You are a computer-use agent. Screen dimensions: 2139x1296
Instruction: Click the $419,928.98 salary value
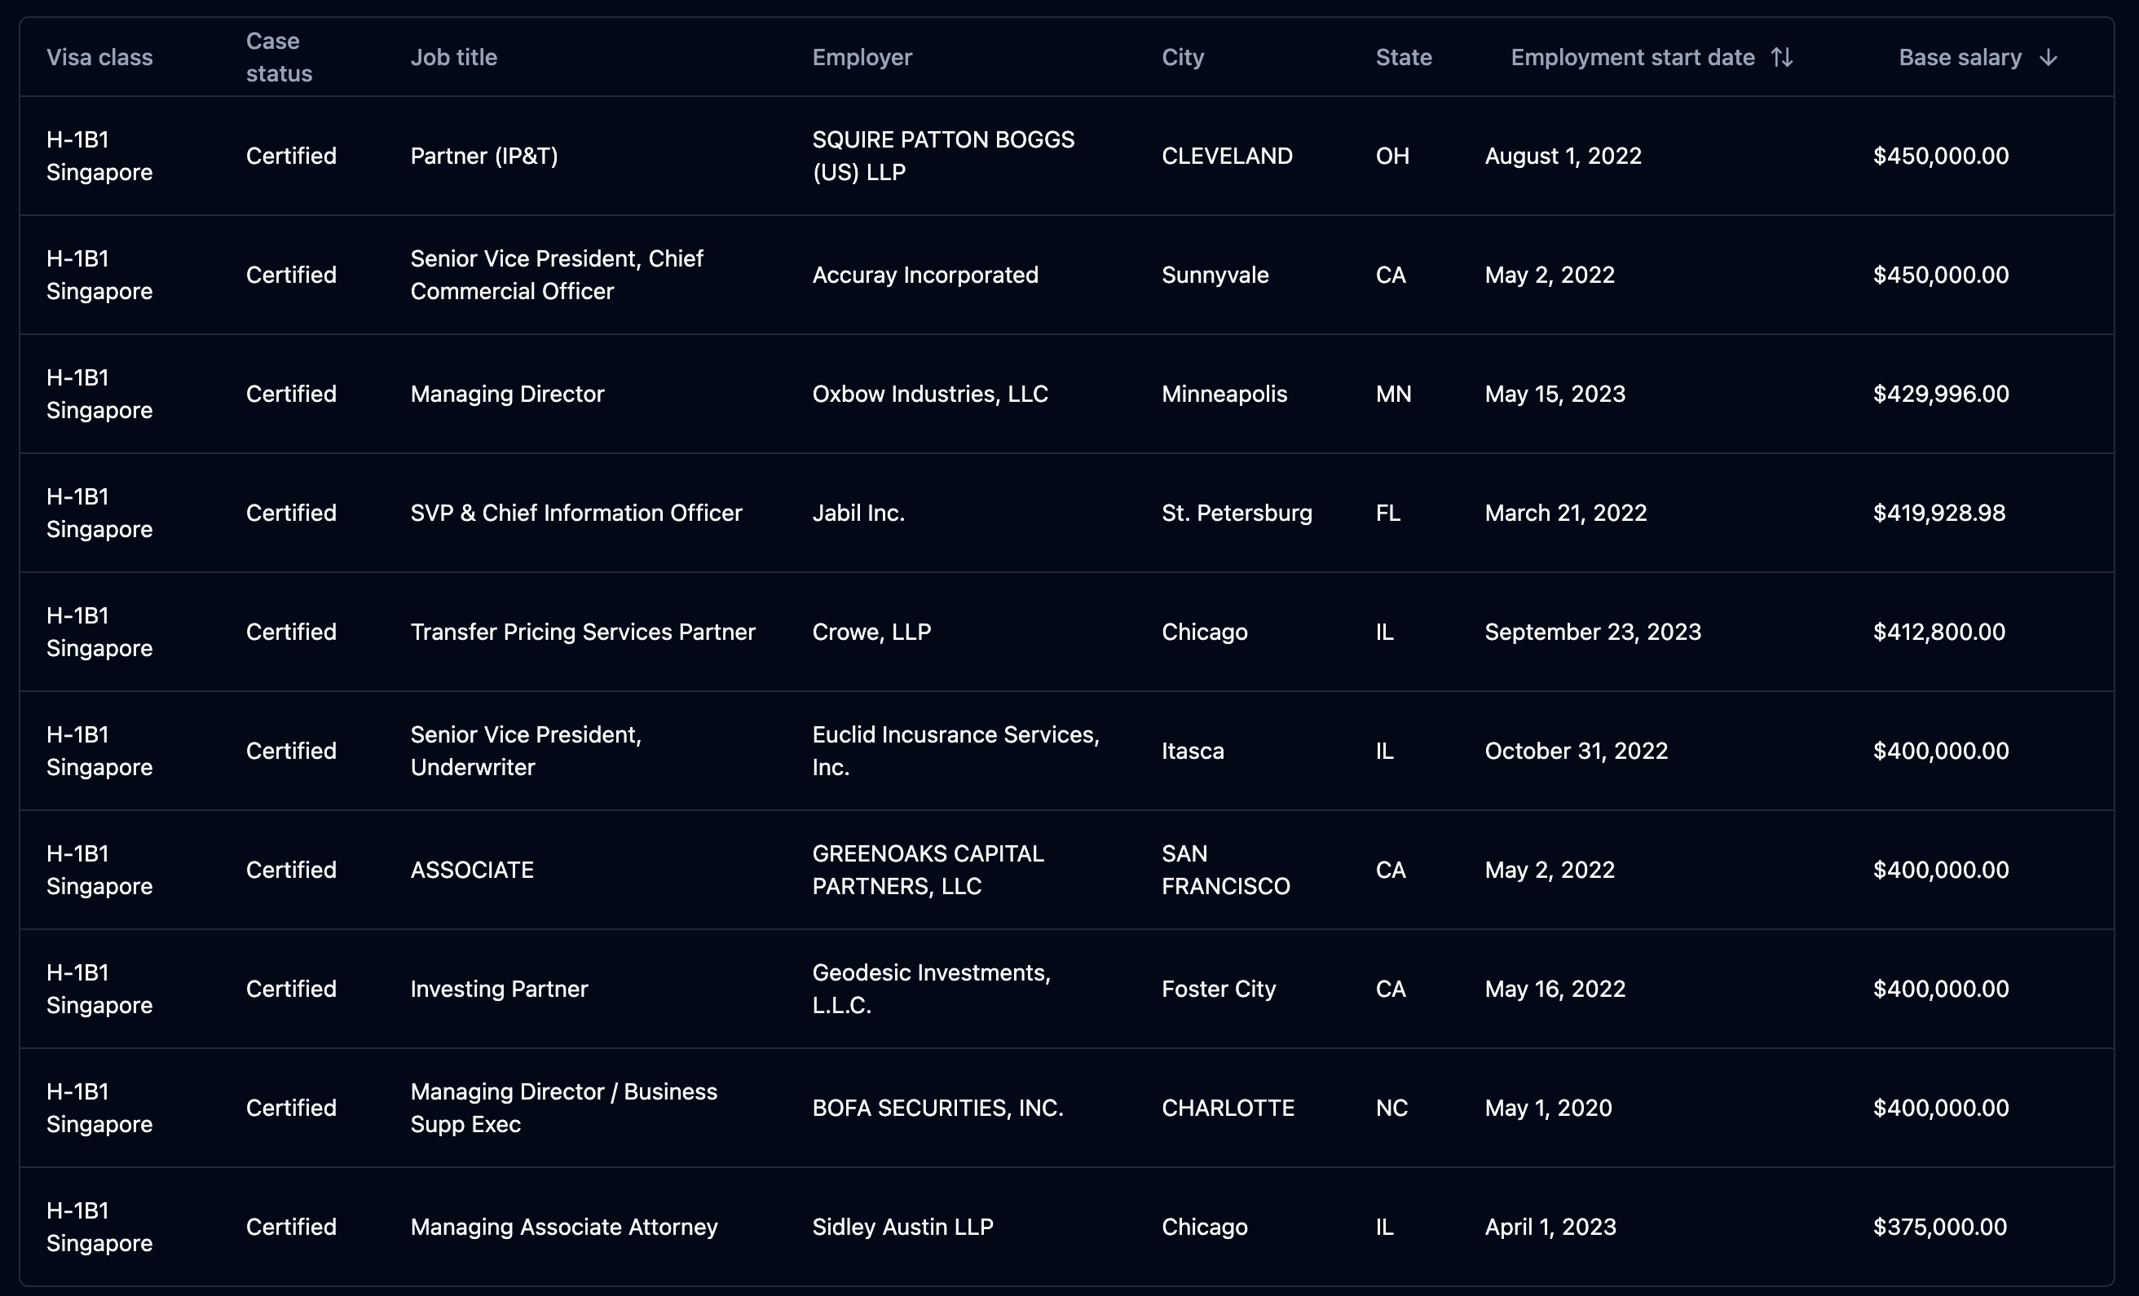tap(1938, 513)
